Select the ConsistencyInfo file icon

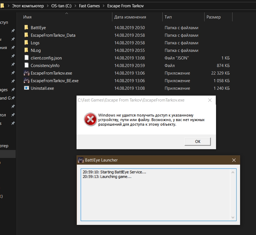(27, 65)
